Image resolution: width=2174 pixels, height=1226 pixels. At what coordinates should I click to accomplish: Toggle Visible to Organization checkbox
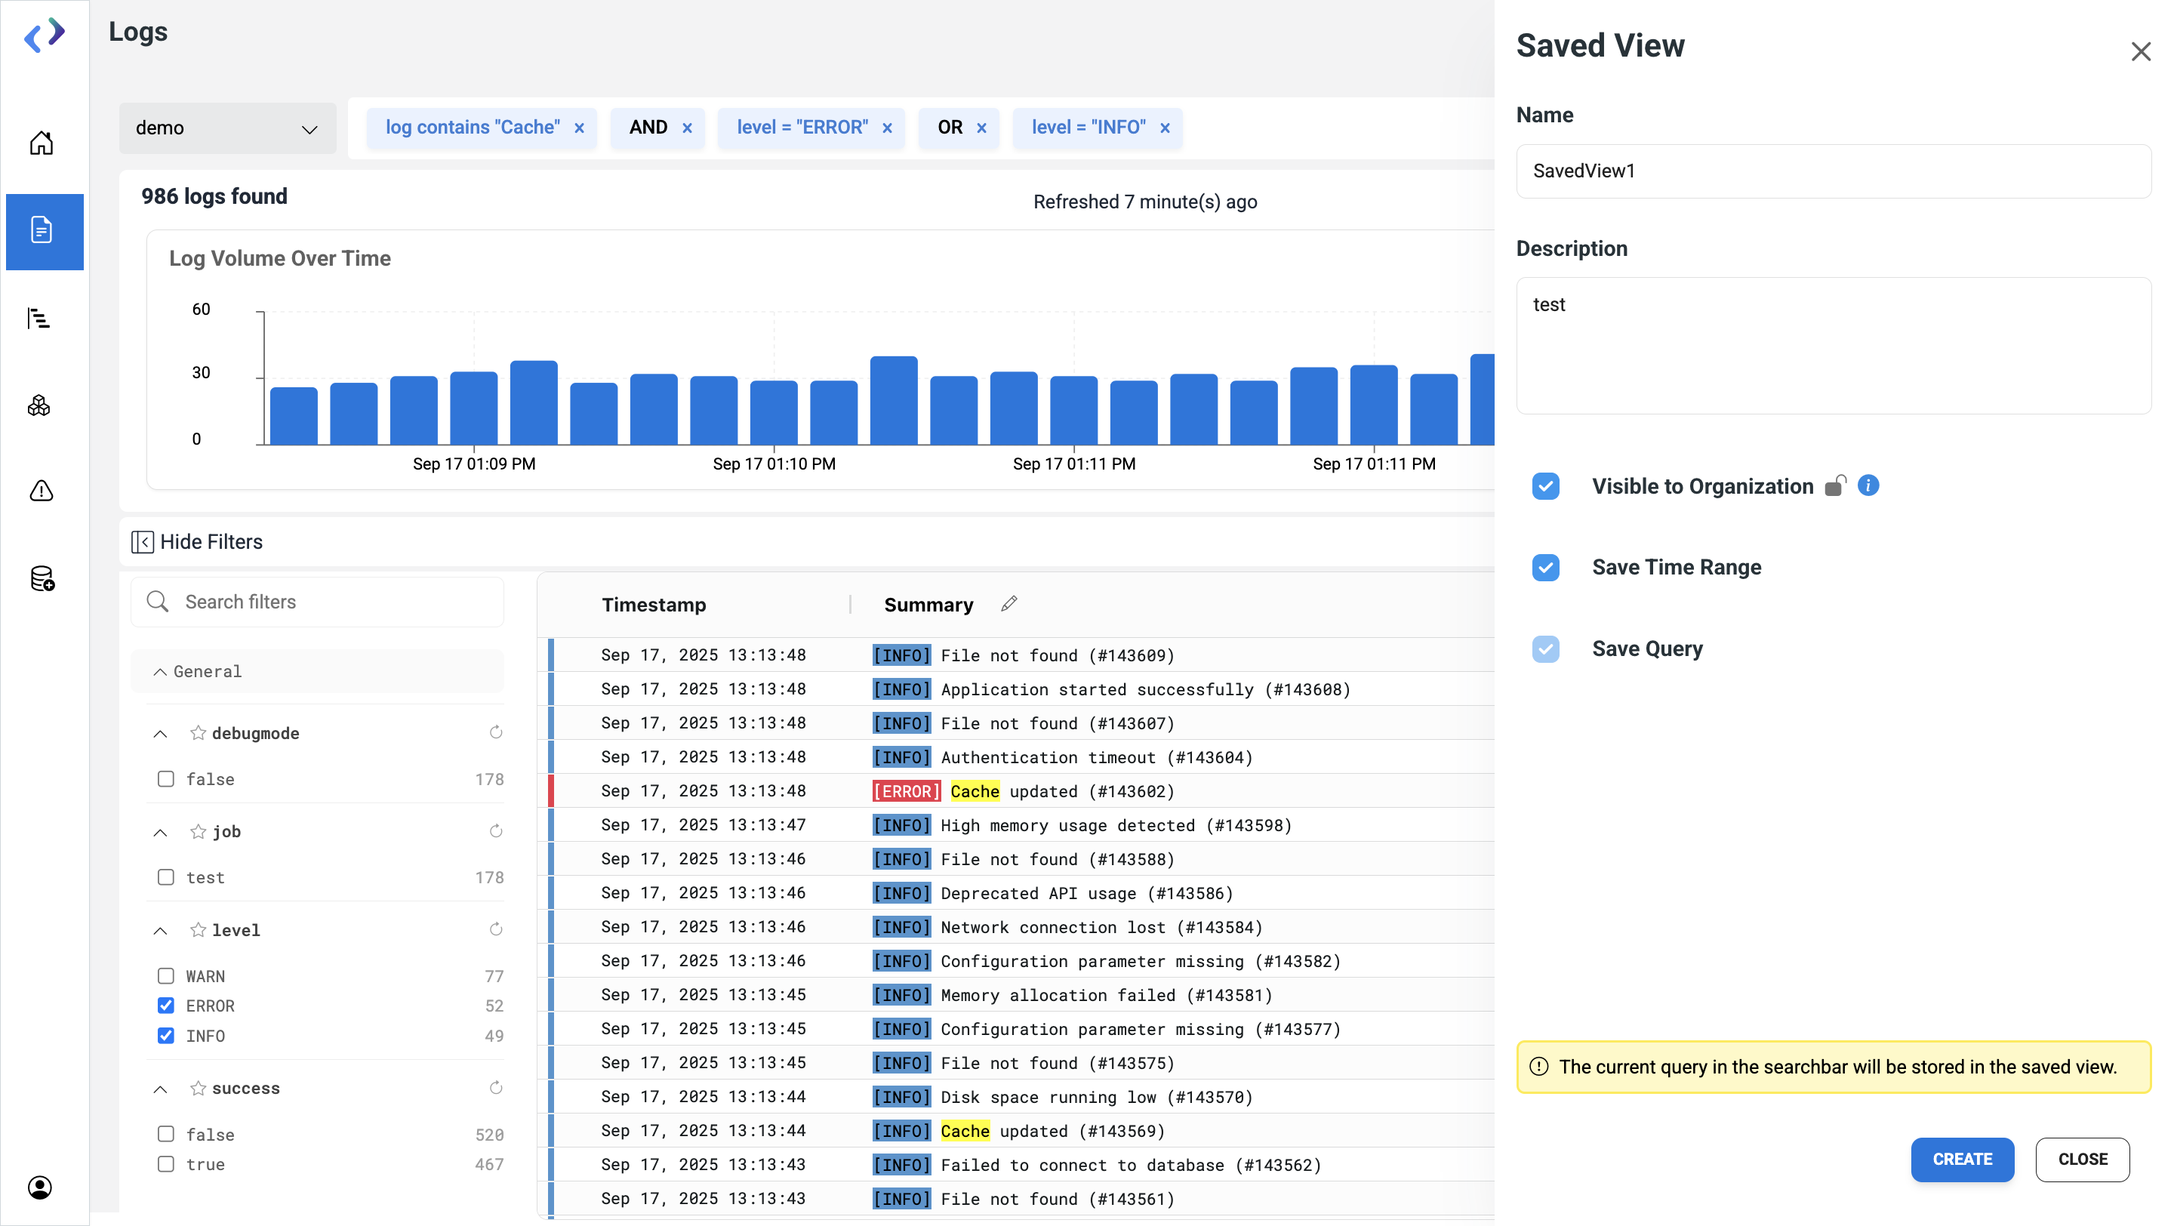1545,486
